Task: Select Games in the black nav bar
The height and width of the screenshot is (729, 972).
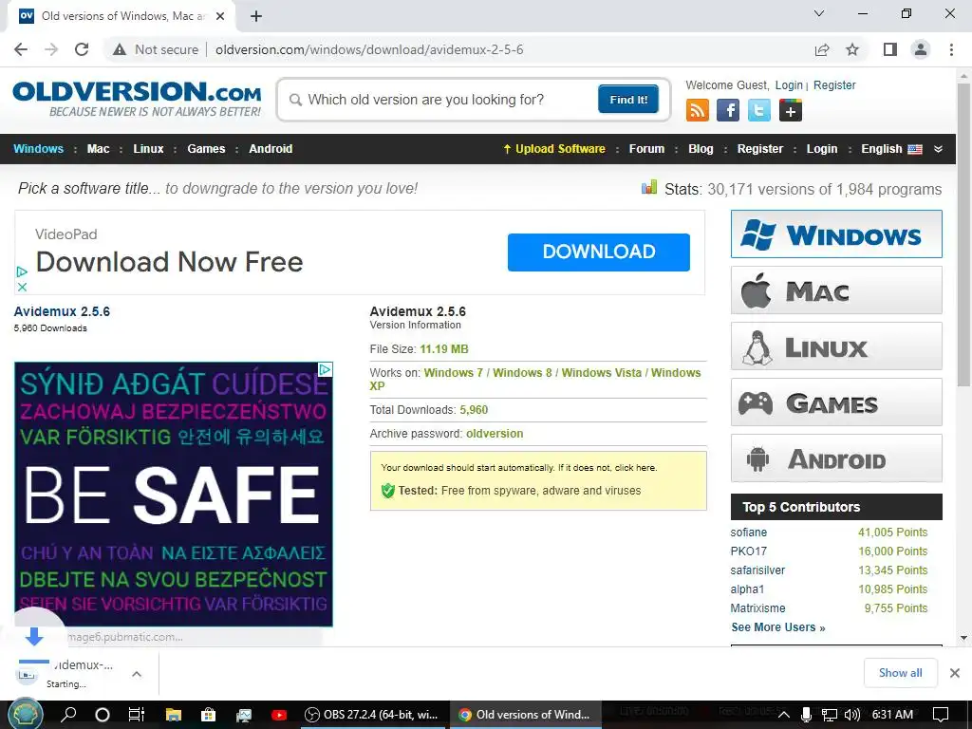Action: click(206, 149)
